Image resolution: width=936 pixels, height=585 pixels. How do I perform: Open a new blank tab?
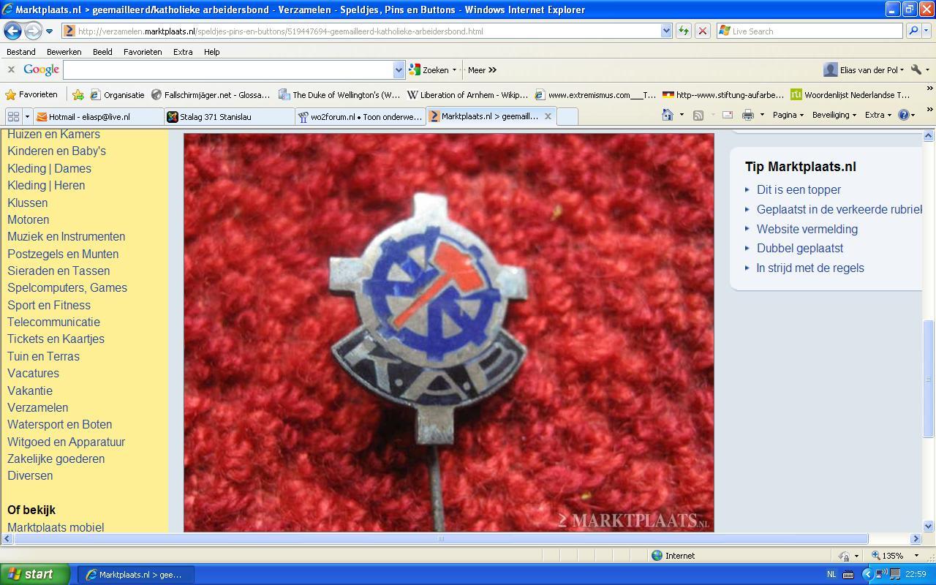pyautogui.click(x=567, y=116)
